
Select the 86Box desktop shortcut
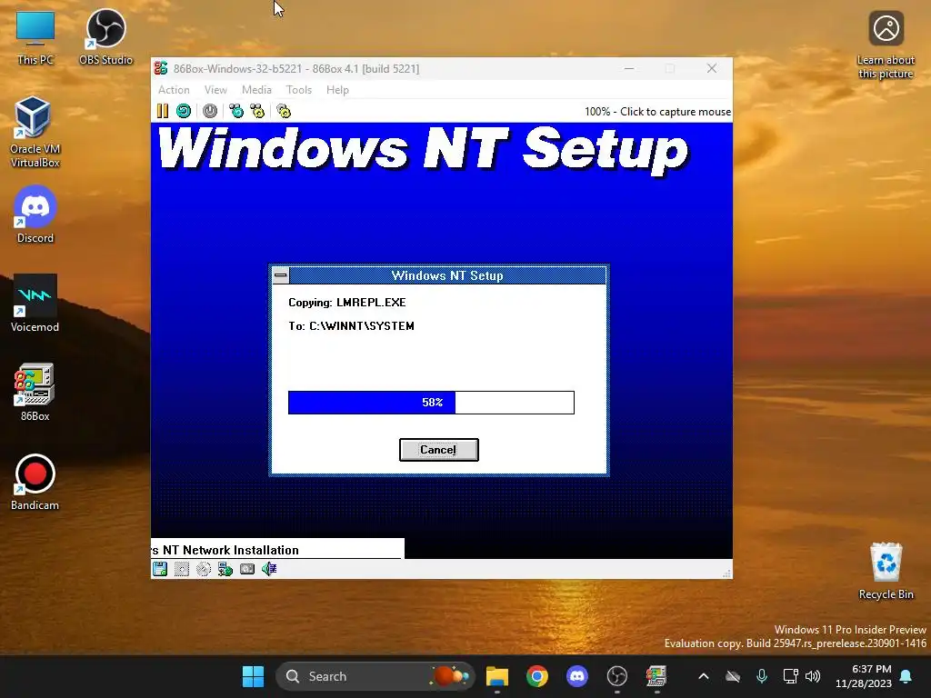tap(35, 393)
